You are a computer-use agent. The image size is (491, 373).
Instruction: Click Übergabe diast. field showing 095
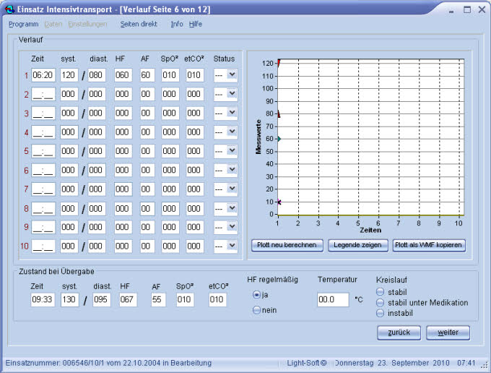(x=102, y=300)
